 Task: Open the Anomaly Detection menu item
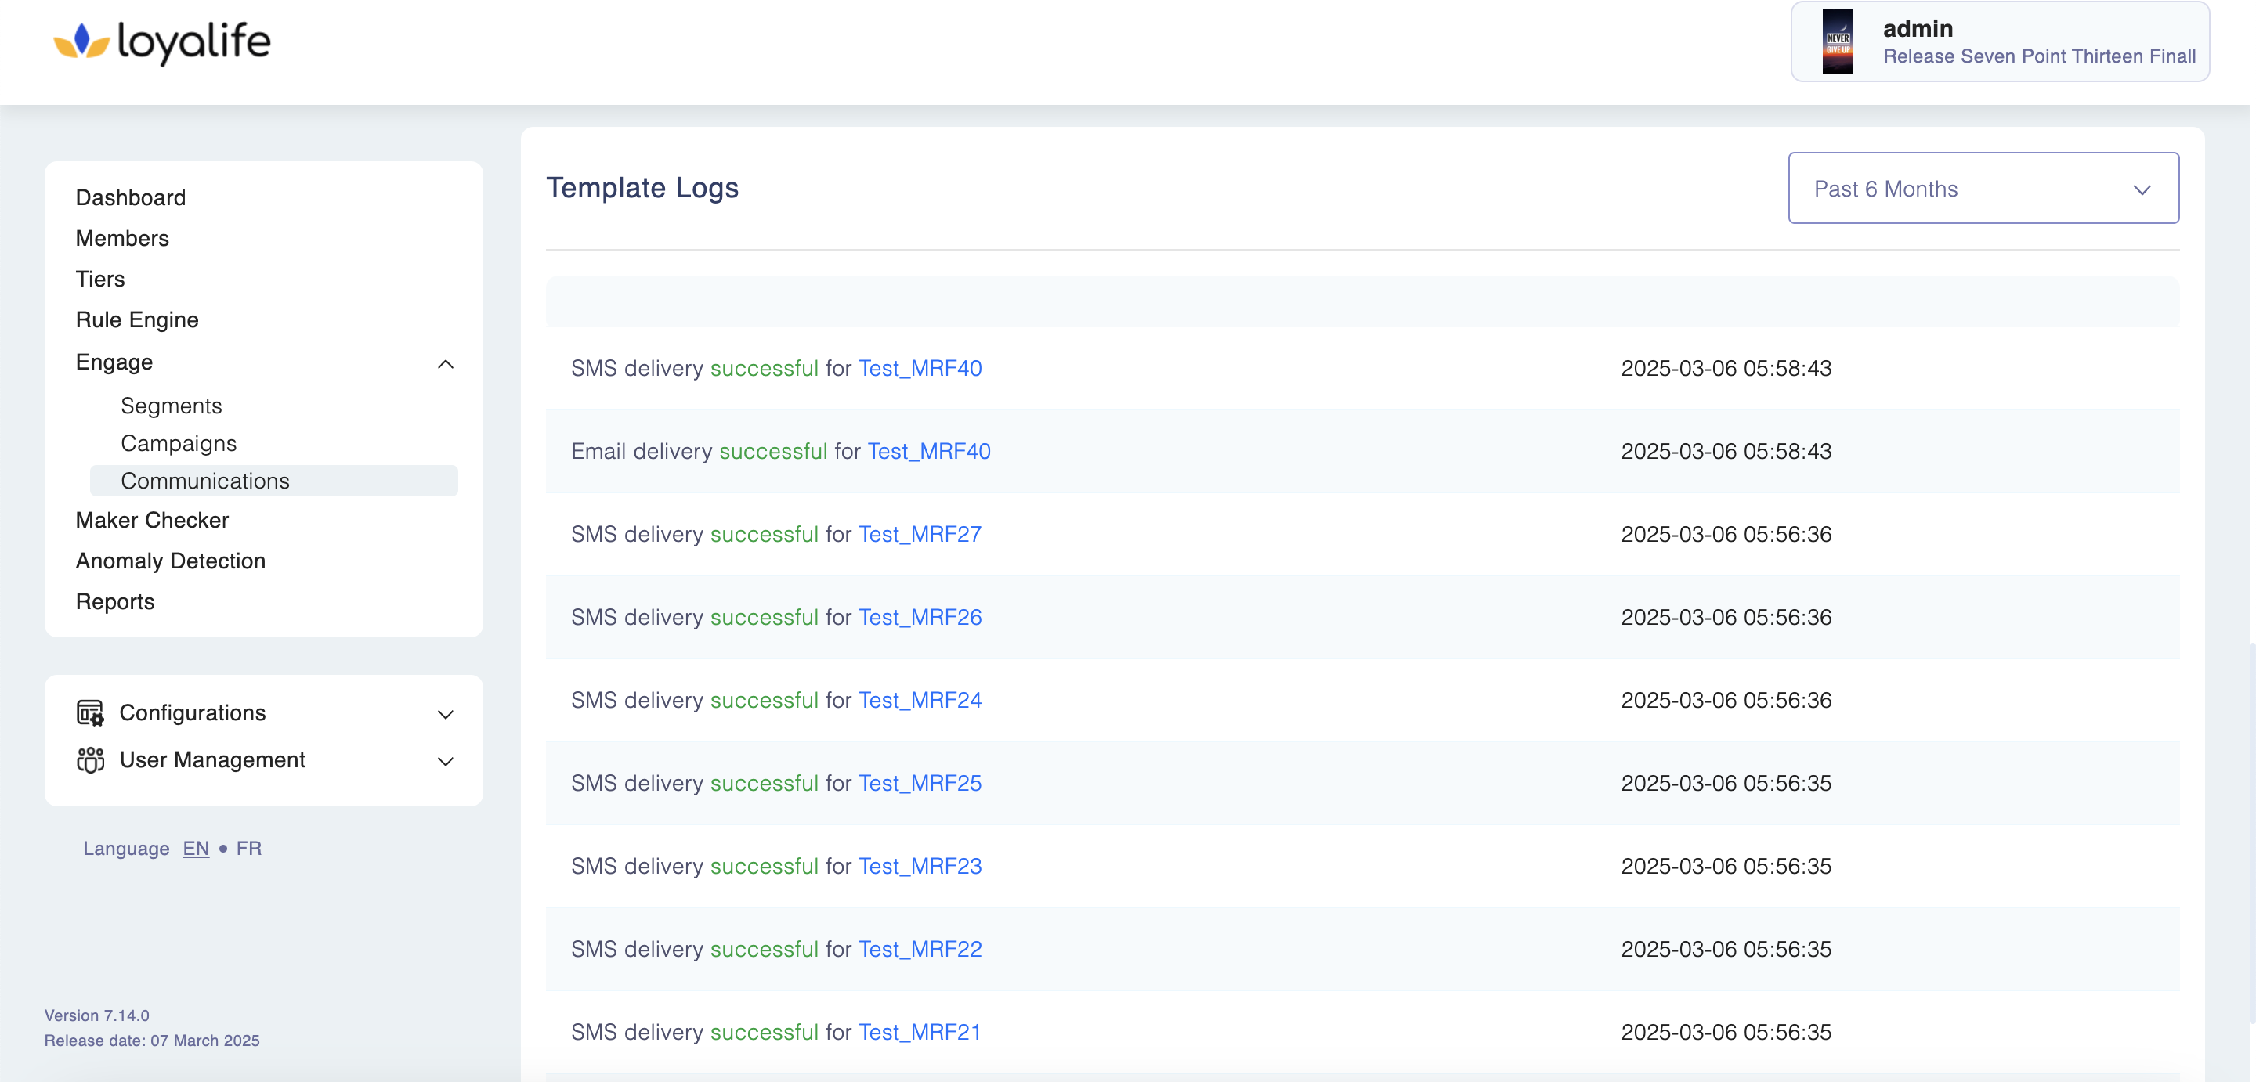(170, 561)
